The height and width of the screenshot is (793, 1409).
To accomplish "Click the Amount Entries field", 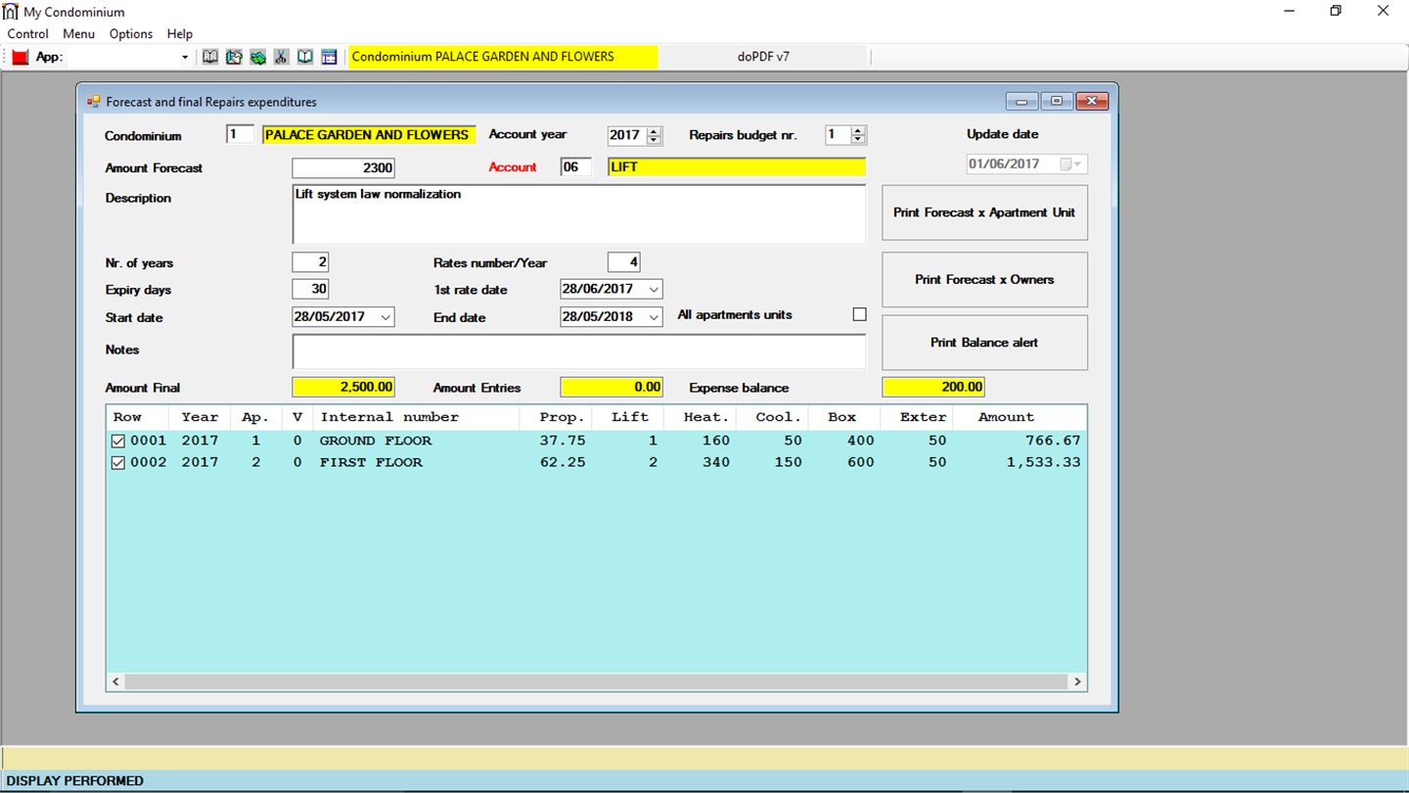I will [x=612, y=387].
